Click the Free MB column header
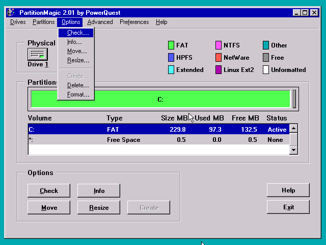Image resolution: width=326 pixels, height=245 pixels. click(246, 118)
